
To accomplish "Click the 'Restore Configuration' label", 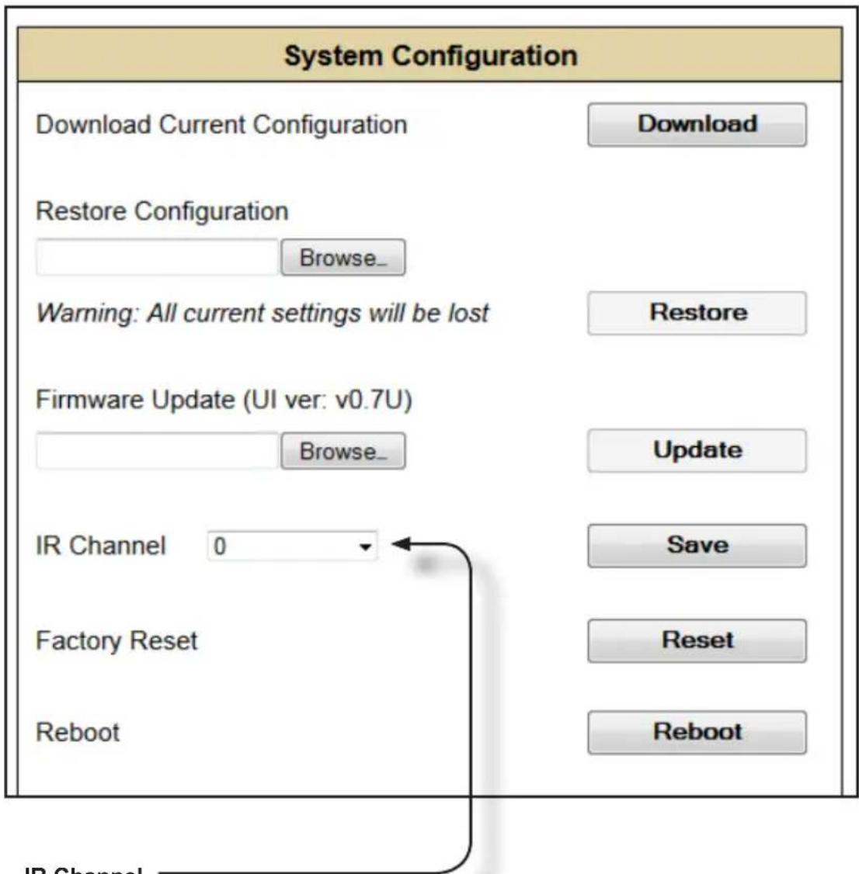I will point(162,211).
